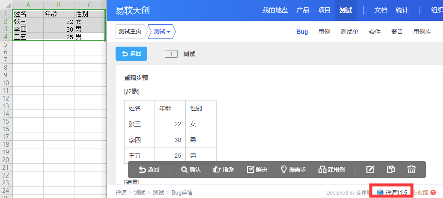Select spreadsheet row 1 header

[6, 14]
